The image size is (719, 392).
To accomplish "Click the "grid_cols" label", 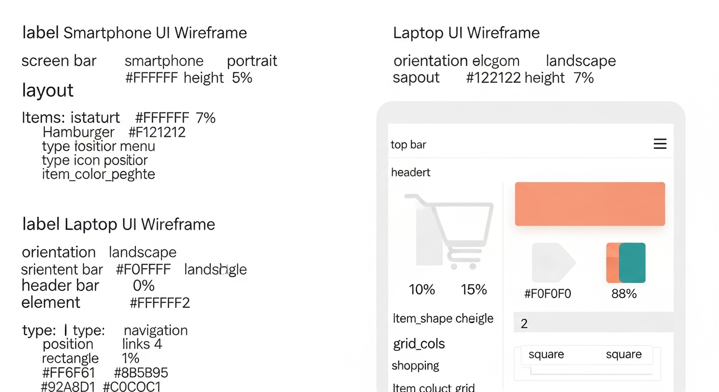I will click(419, 344).
